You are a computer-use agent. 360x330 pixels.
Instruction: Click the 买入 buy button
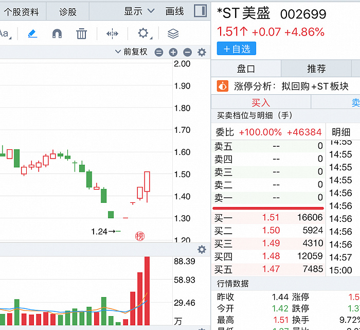click(x=261, y=102)
